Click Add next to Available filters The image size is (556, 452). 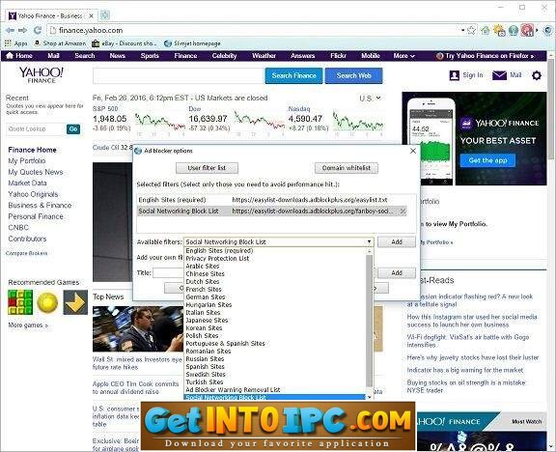click(x=397, y=242)
